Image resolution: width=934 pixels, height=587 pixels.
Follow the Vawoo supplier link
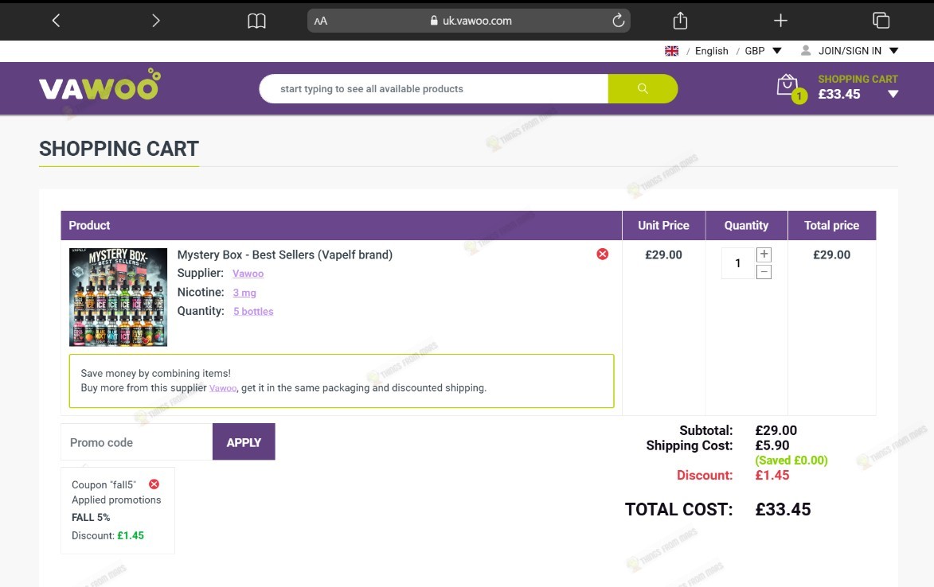(248, 274)
